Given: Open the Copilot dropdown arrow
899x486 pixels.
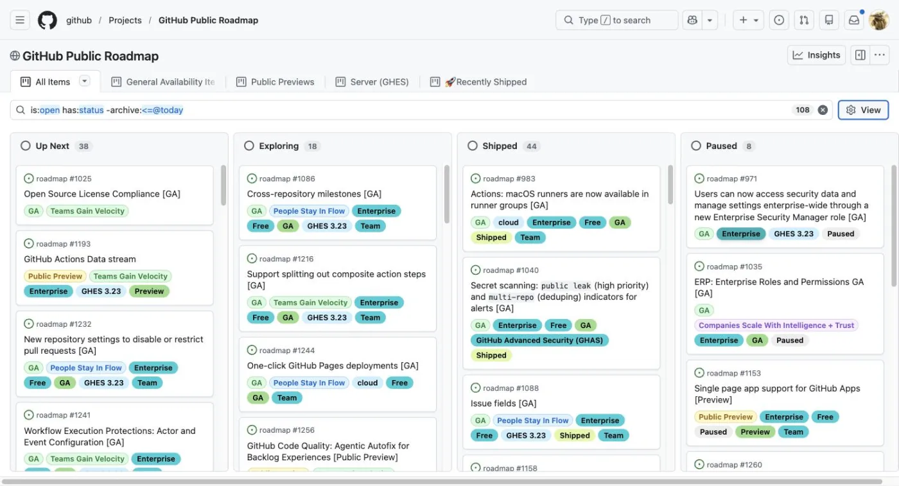Looking at the screenshot, I should pyautogui.click(x=710, y=20).
